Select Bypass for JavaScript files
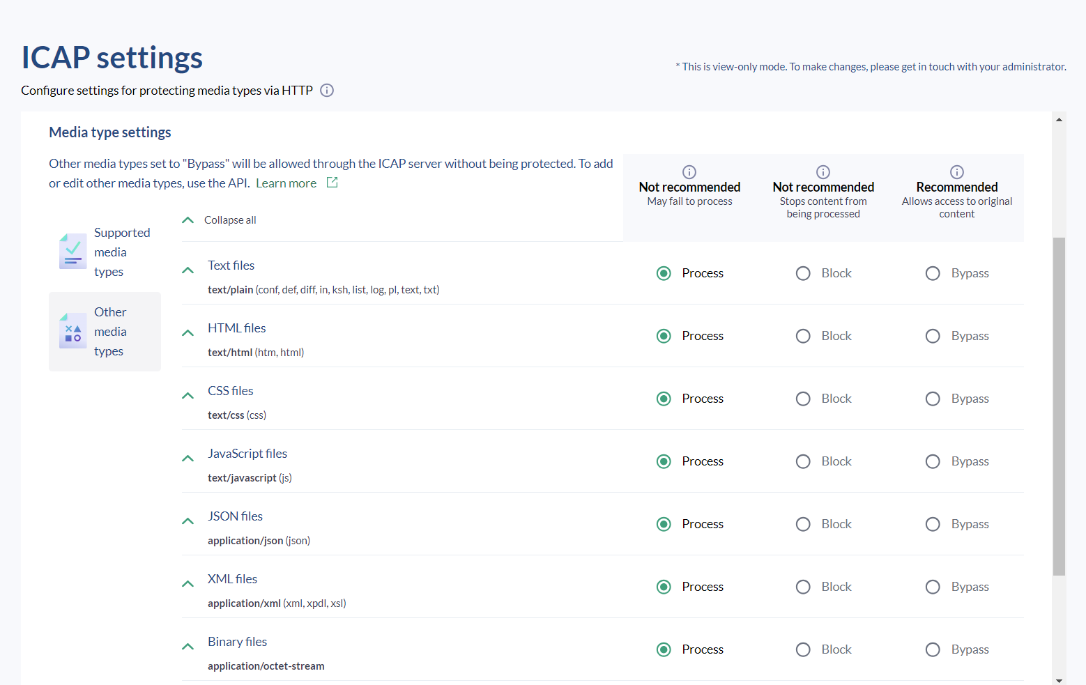 [933, 461]
